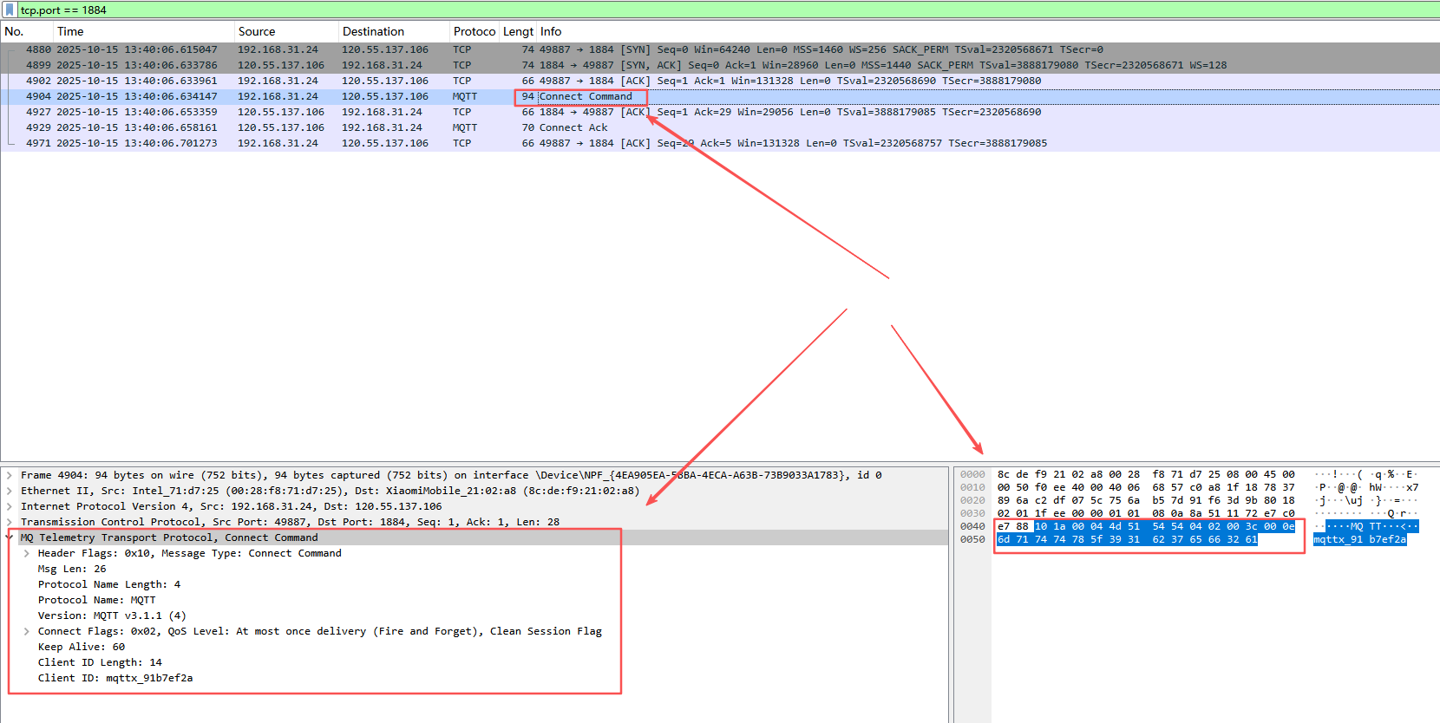This screenshot has height=723, width=1440.
Task: Expand the Ethernet II layer details
Action: tap(10, 491)
